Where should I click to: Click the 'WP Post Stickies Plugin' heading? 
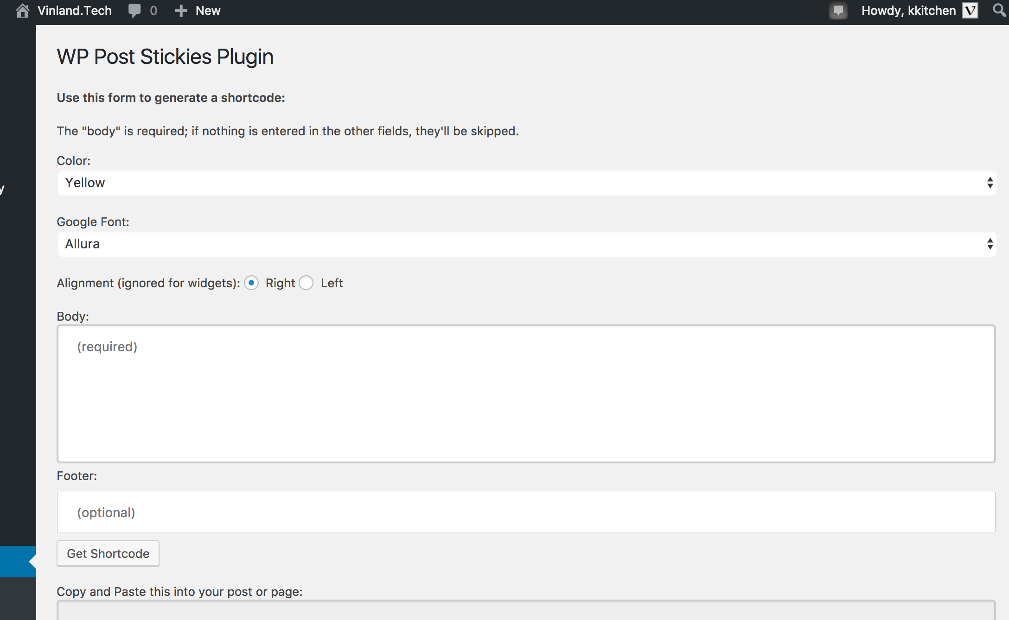(165, 57)
